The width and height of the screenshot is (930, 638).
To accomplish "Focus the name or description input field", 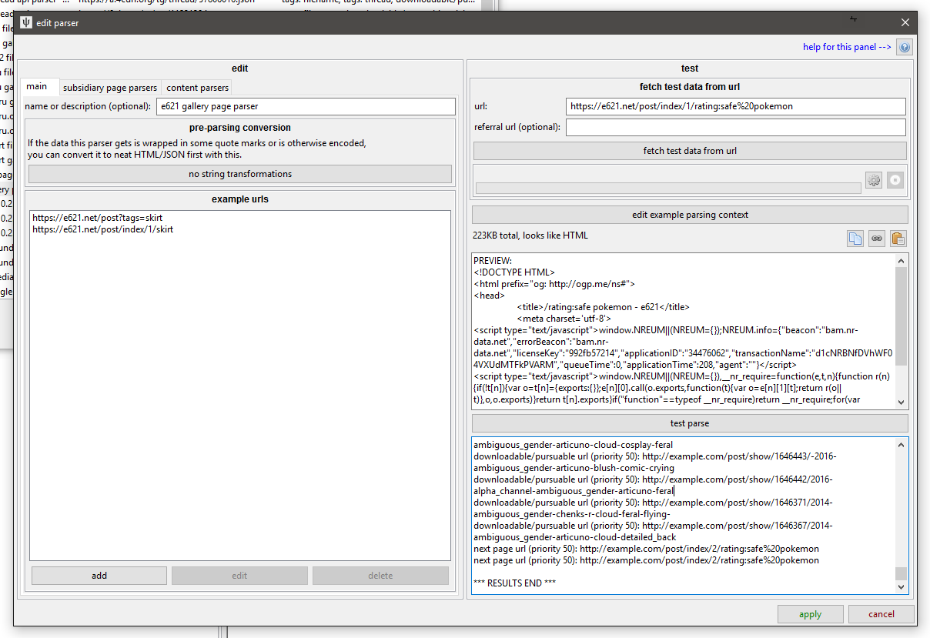I will pyautogui.click(x=306, y=106).
